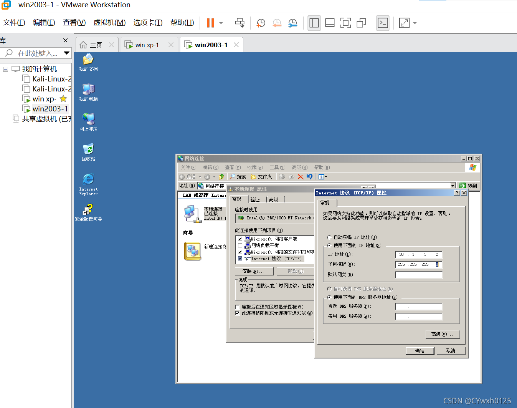The width and height of the screenshot is (517, 408).
Task: Click the red delete X toolbar icon
Action: pyautogui.click(x=301, y=177)
